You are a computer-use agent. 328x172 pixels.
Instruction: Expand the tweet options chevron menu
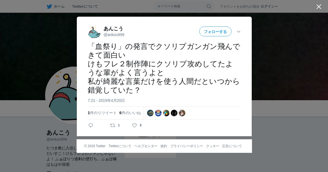click(x=239, y=32)
